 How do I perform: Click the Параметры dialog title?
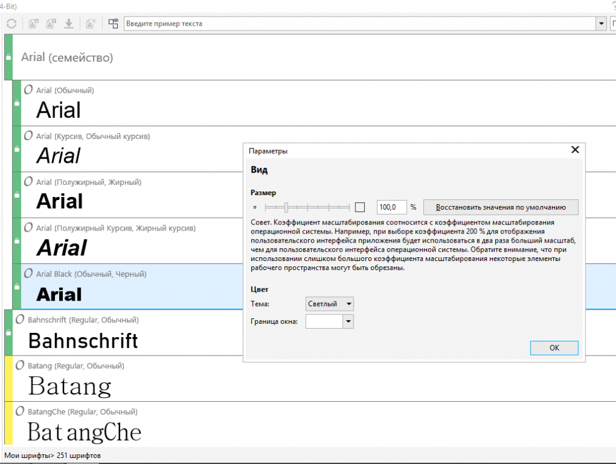click(x=268, y=151)
